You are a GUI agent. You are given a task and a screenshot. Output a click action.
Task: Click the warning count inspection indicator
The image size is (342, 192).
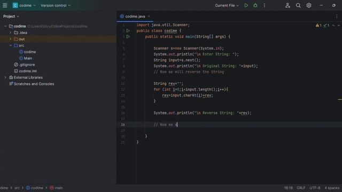pyautogui.click(x=318, y=26)
